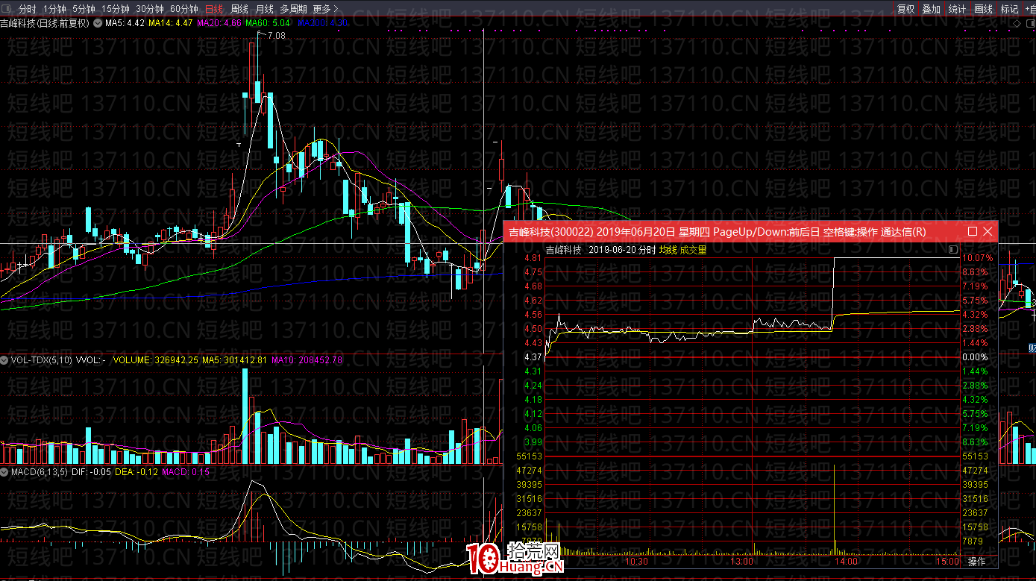
Task: Click the 14:00 time axis label
Action: click(846, 562)
